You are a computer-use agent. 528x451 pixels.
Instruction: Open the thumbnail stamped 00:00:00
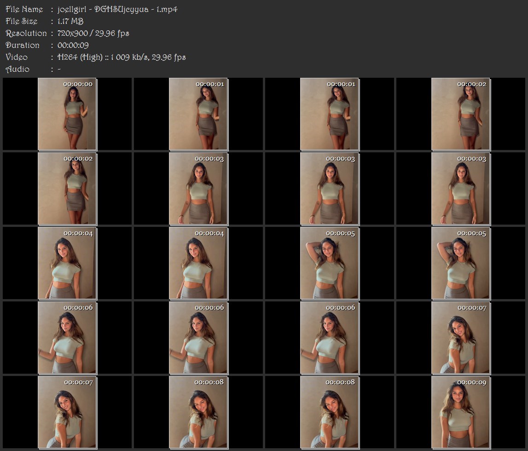[x=67, y=114]
